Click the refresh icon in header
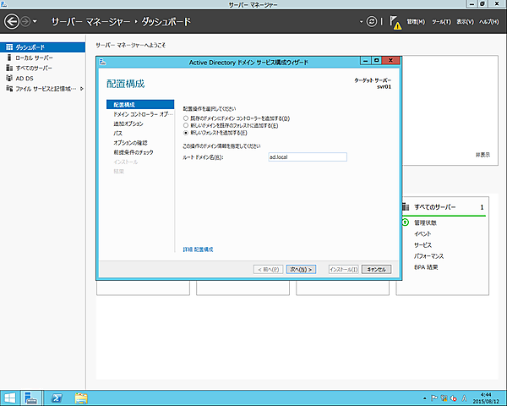This screenshot has height=406, width=507. [x=372, y=22]
